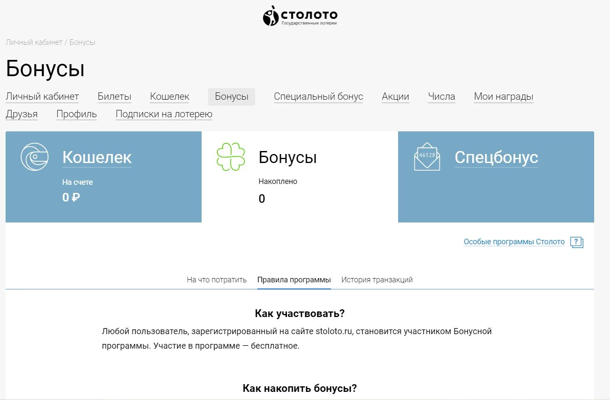Click the Спецбонус card title link
This screenshot has width=610, height=400.
click(496, 157)
